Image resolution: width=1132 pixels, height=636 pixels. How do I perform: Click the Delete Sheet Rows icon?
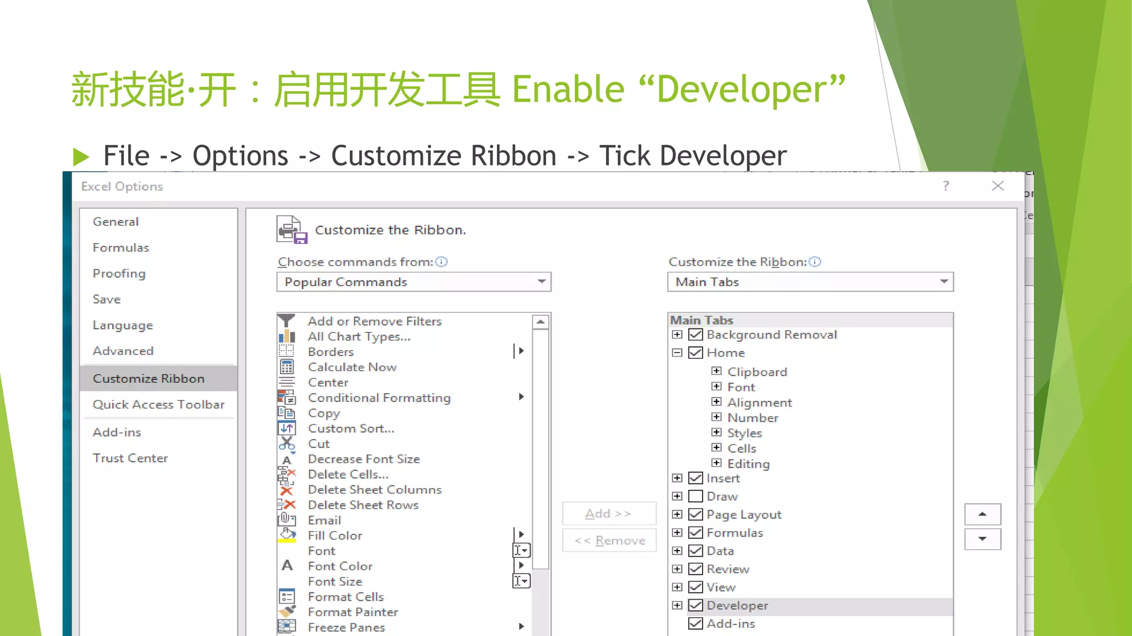(286, 505)
